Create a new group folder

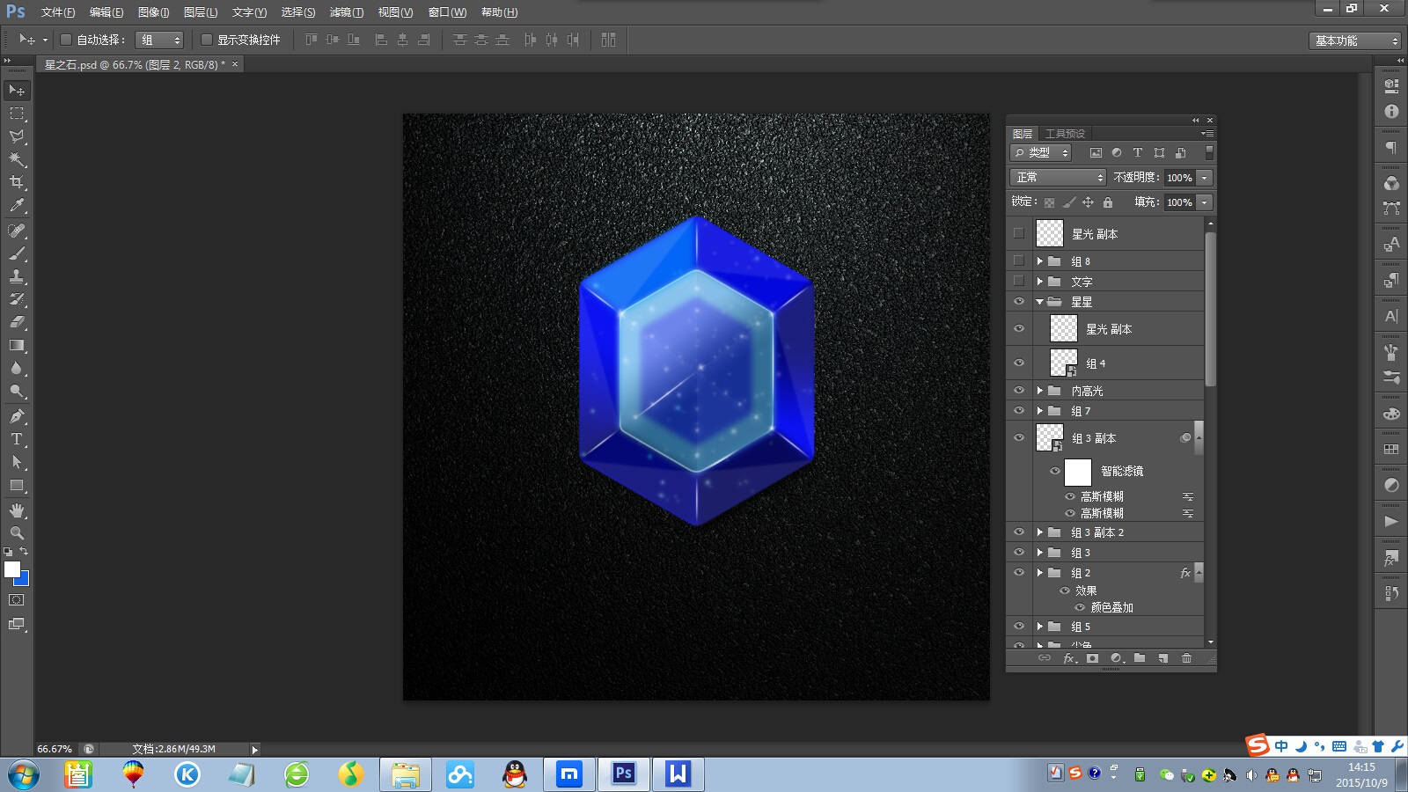pyautogui.click(x=1140, y=658)
